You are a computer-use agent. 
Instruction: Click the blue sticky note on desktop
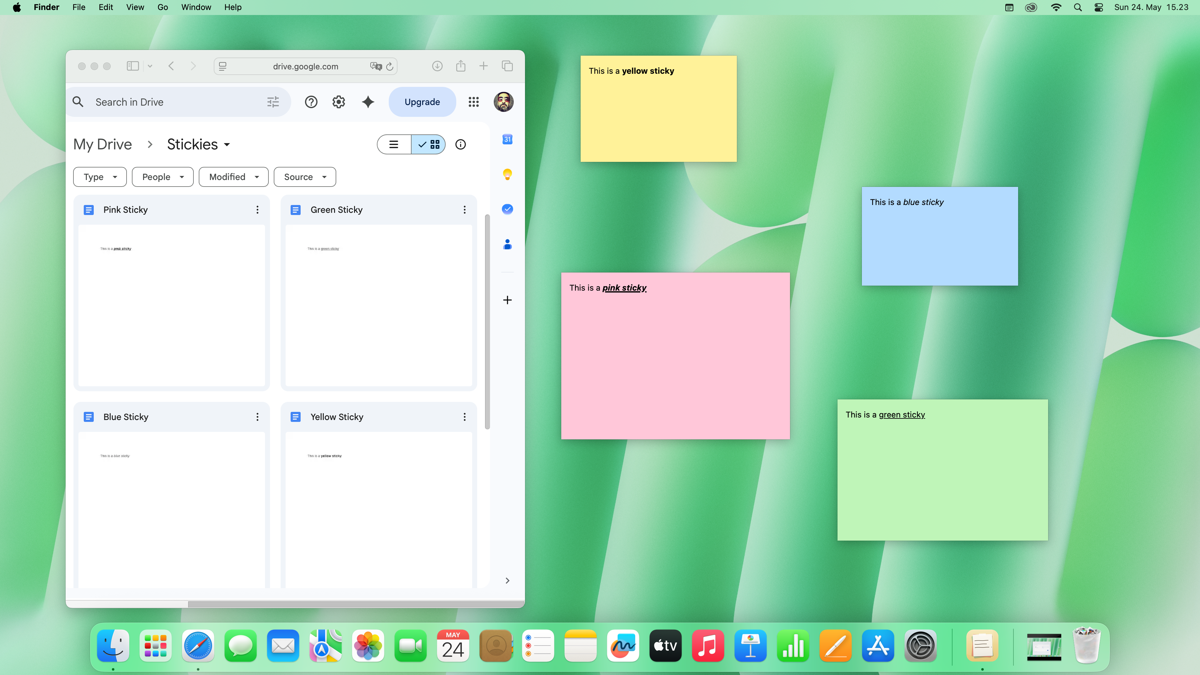940,236
